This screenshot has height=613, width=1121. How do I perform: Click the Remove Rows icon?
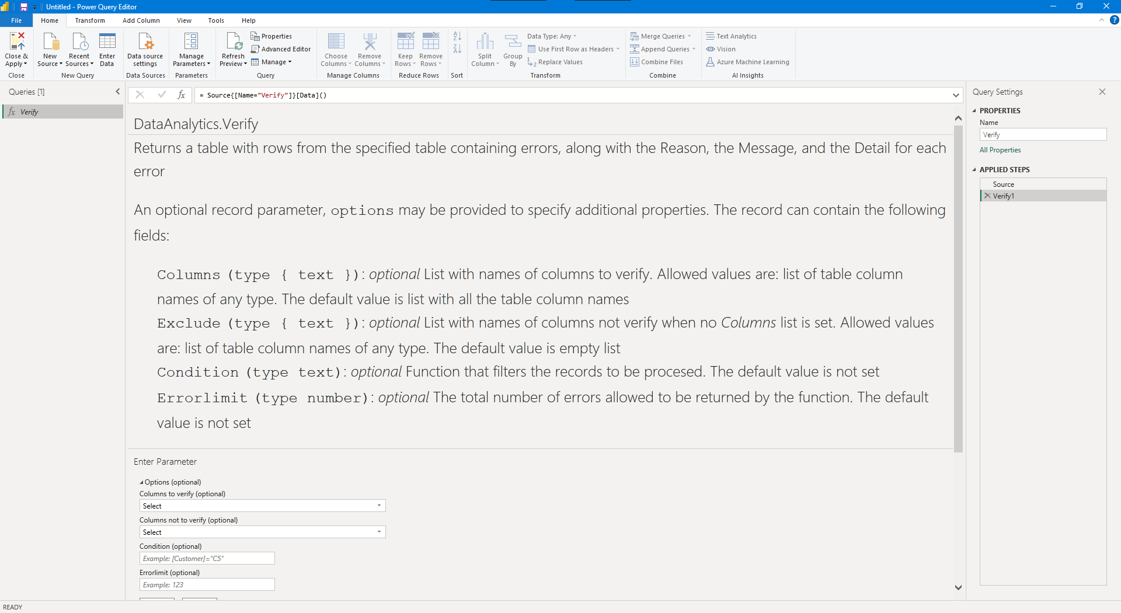point(431,41)
